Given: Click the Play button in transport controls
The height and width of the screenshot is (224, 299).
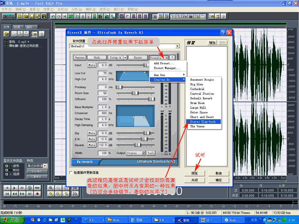Looking at the screenshot, I should (x=15, y=188).
